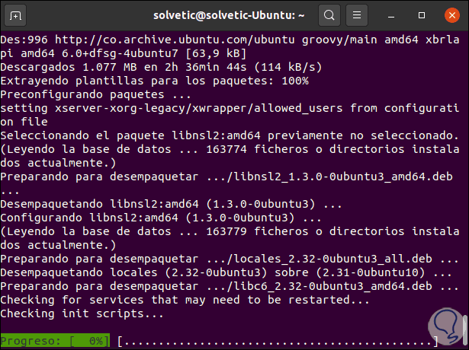Maximize the terminal window
The height and width of the screenshot is (350, 469).
point(422,15)
